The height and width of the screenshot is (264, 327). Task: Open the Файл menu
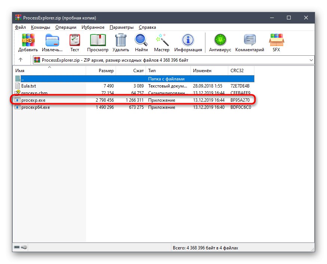(x=20, y=27)
